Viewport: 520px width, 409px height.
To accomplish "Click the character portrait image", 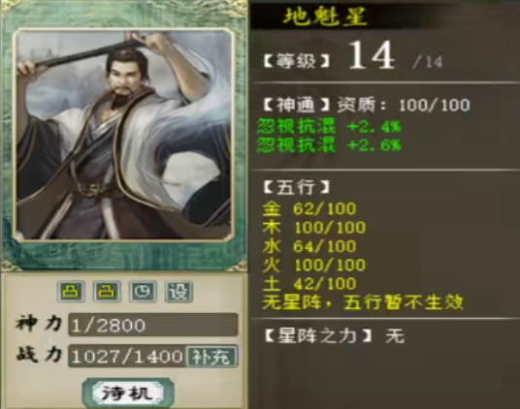I will pyautogui.click(x=123, y=135).
